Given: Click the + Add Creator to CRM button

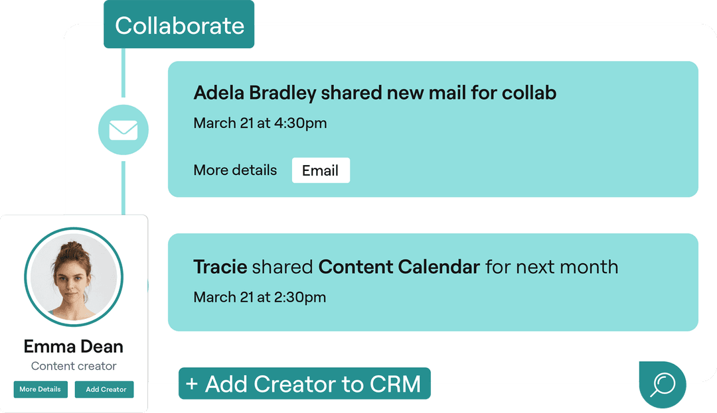Looking at the screenshot, I should point(305,383).
